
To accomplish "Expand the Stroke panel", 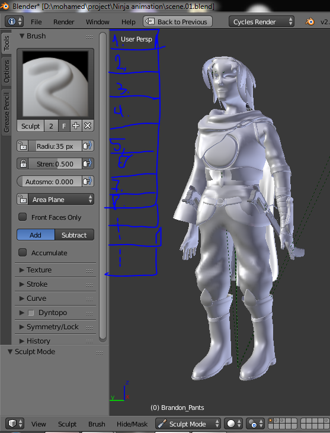I will (x=22, y=284).
